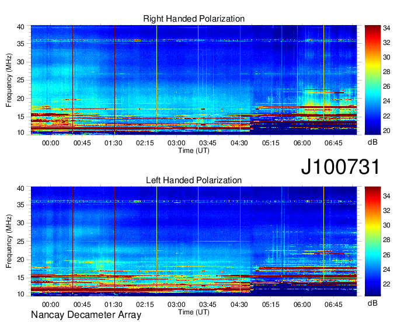Viewport: 397px width, 322px height.
Task: Click "Time (UT)" under the Right Handed plot
Action: click(x=194, y=150)
